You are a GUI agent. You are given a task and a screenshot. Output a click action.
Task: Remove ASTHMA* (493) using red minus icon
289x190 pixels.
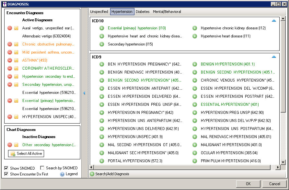pyautogui.click(x=10, y=60)
